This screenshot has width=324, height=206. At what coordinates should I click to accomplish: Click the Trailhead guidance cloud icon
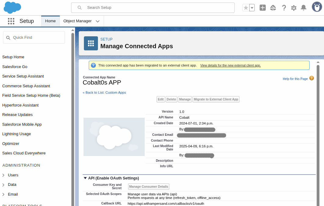(273, 7)
